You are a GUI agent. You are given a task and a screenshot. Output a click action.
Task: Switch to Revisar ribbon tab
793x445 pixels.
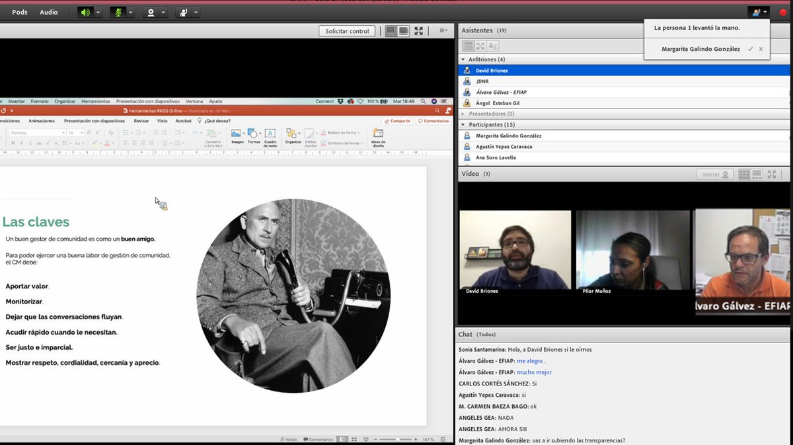pos(141,121)
